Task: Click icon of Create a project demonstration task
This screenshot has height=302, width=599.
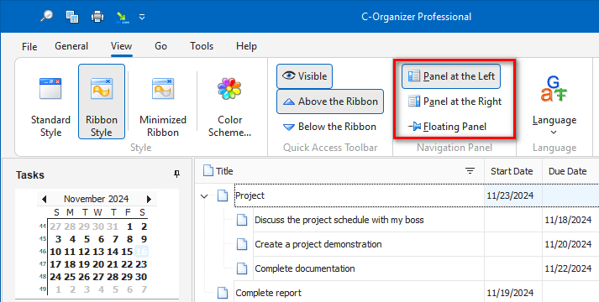Action: coord(242,244)
